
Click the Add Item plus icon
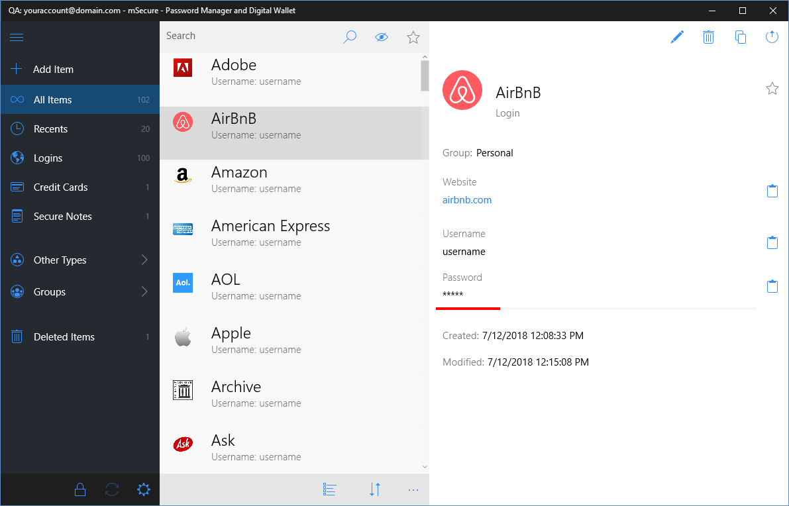pos(17,69)
